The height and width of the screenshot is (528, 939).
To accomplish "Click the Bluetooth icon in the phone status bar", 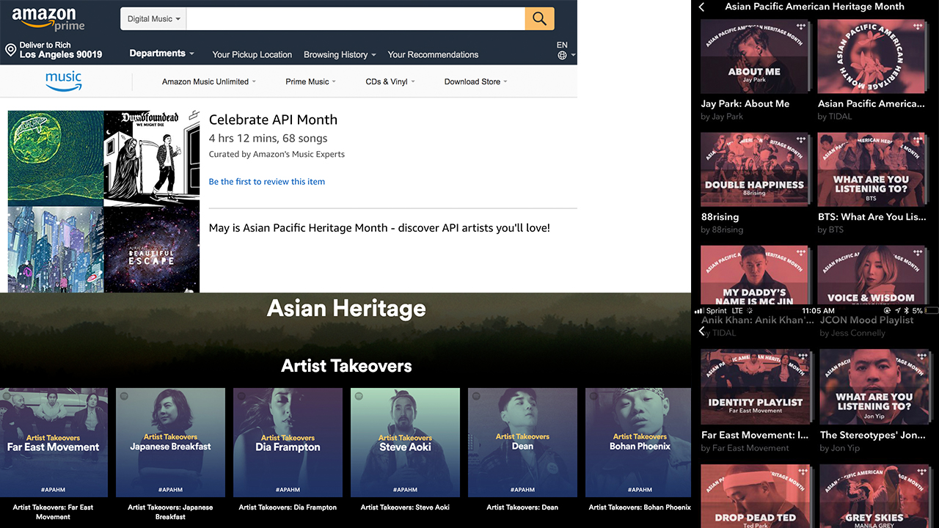I will click(907, 311).
